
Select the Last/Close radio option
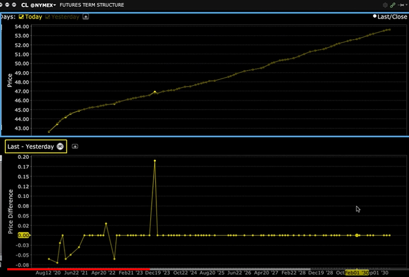coord(375,17)
